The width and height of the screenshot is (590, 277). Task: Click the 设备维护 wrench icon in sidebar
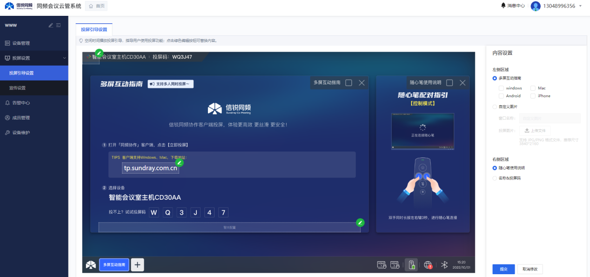(x=7, y=133)
